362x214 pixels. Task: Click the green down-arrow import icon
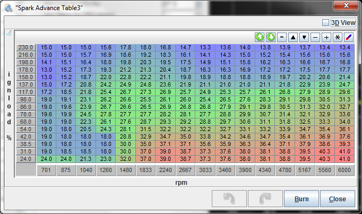point(271,37)
